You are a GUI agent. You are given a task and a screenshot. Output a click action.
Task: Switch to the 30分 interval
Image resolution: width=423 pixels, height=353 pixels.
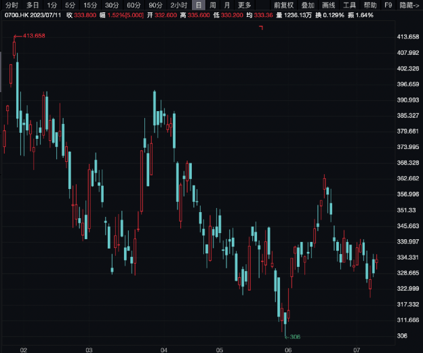click(112, 5)
